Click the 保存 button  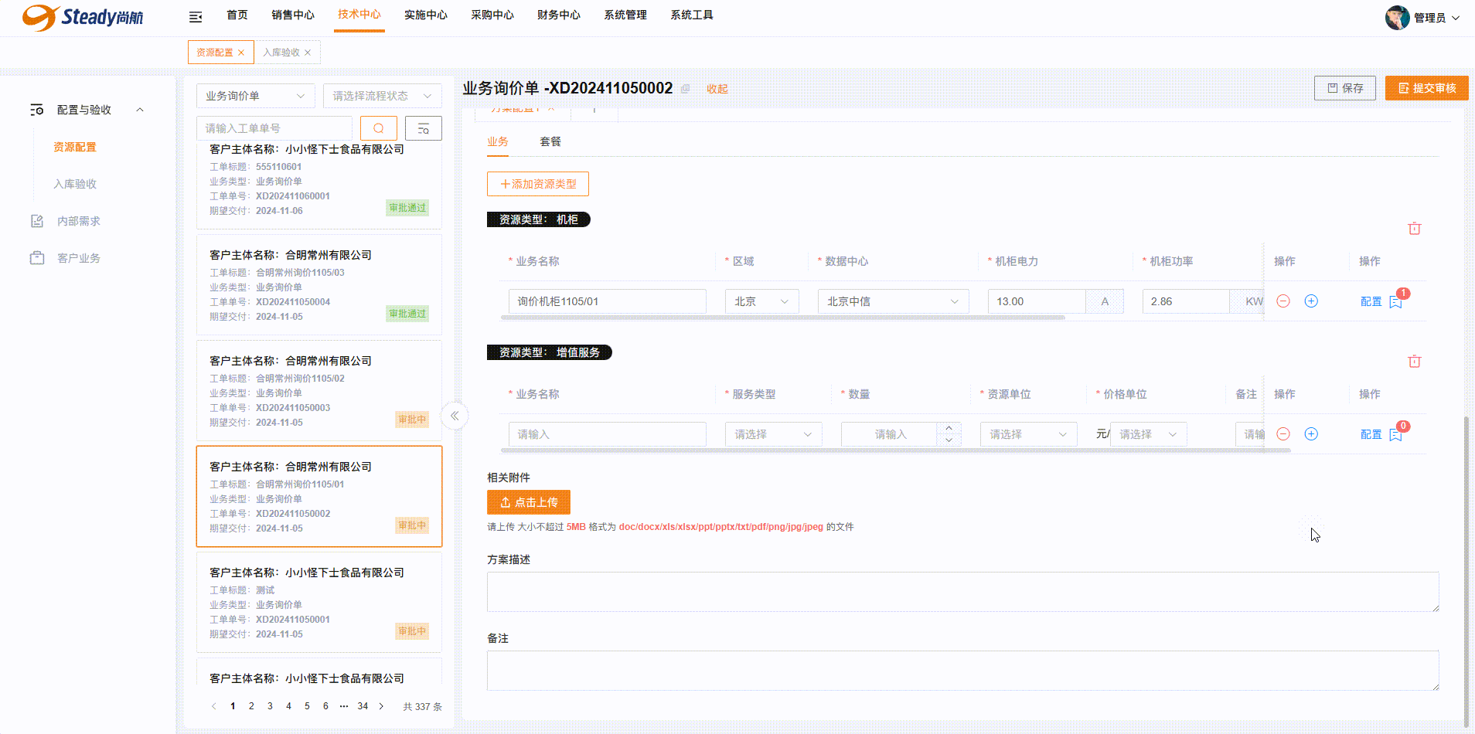tap(1345, 88)
